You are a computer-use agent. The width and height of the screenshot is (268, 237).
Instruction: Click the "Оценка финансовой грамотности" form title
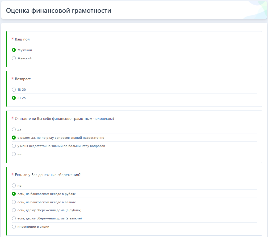pyautogui.click(x=58, y=11)
